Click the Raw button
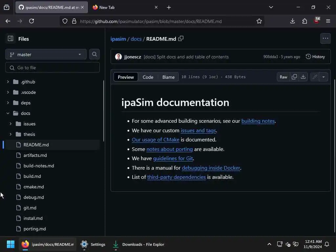Viewport: 336px width, 252px height. [283, 77]
